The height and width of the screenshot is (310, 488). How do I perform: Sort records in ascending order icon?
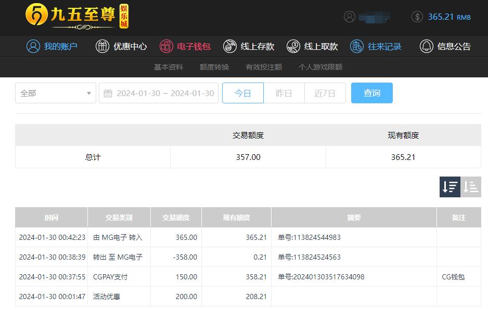(x=470, y=187)
